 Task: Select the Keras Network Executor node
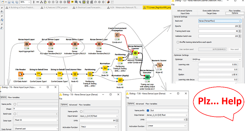click(147, 77)
